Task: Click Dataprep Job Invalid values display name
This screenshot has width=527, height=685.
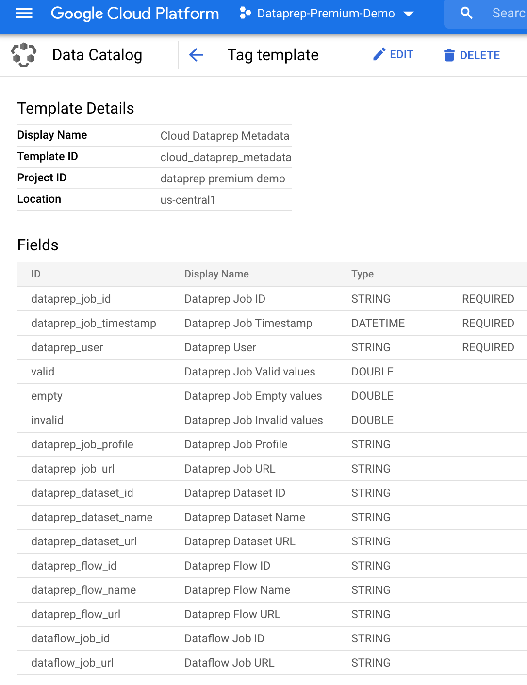Action: pos(254,420)
